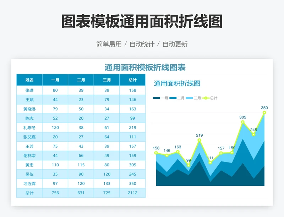
Task: Click the 245 data label on chart
Action: point(253,130)
